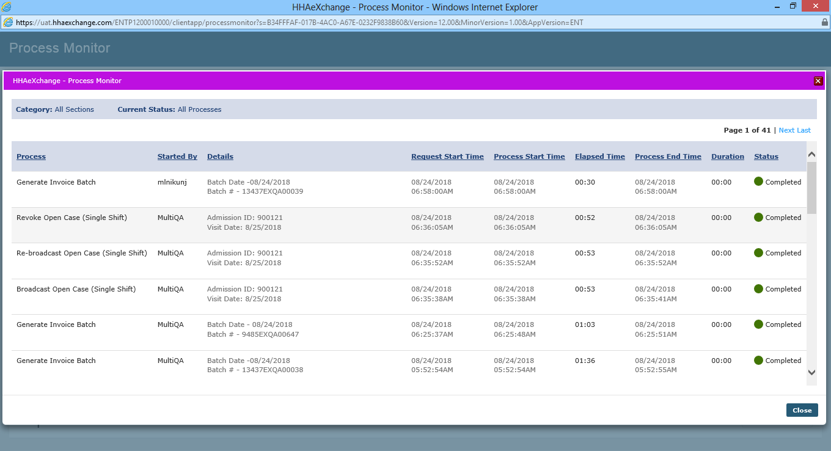Click the scrollbar up arrow of the table
The width and height of the screenshot is (831, 451).
(811, 155)
